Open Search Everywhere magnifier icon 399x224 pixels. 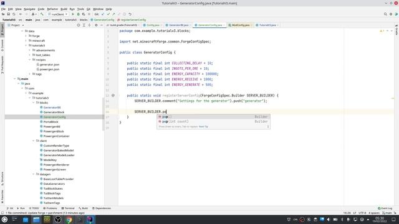[x=385, y=14]
